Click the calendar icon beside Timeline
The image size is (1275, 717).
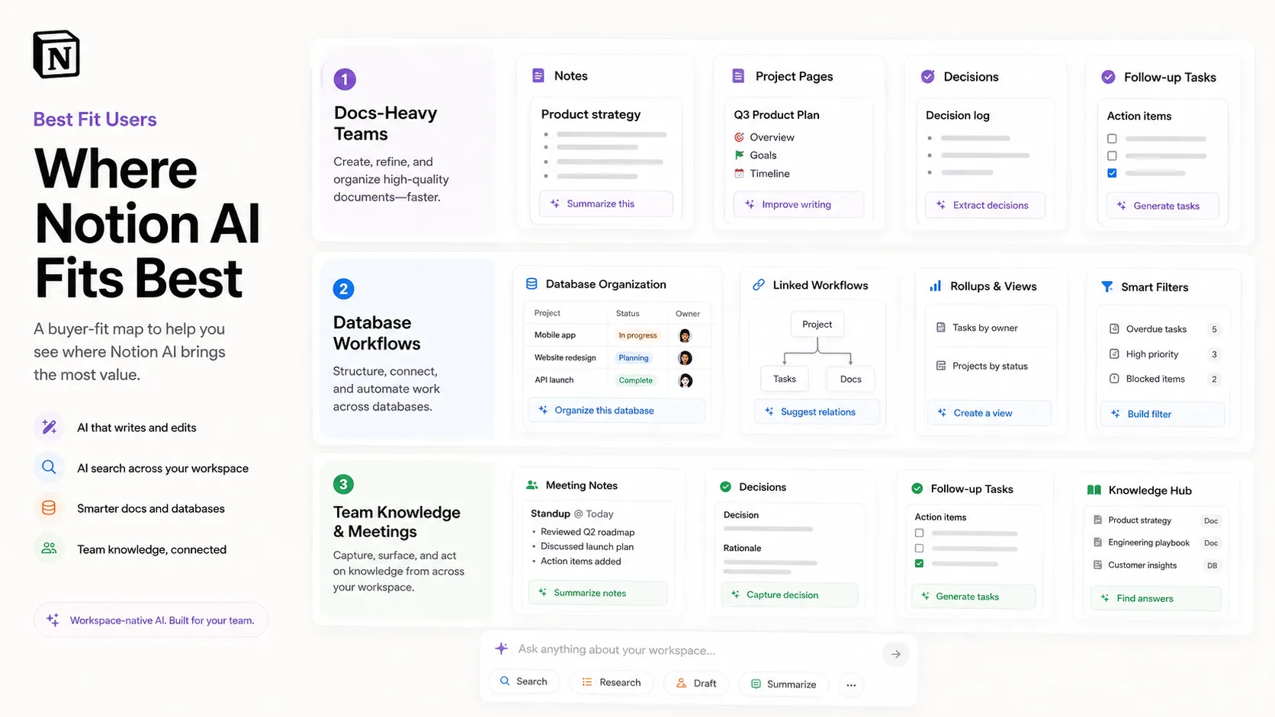tap(739, 174)
